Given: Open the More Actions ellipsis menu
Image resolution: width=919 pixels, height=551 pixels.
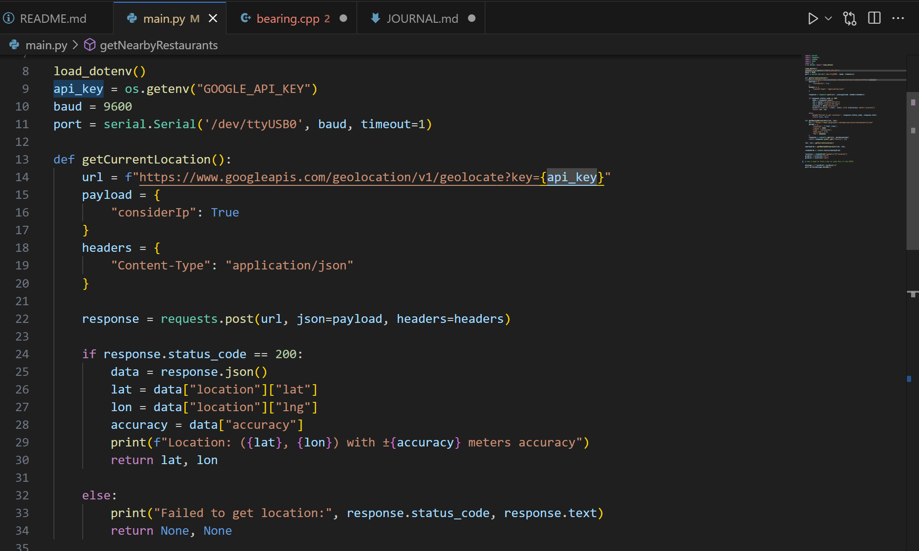Looking at the screenshot, I should pyautogui.click(x=899, y=18).
